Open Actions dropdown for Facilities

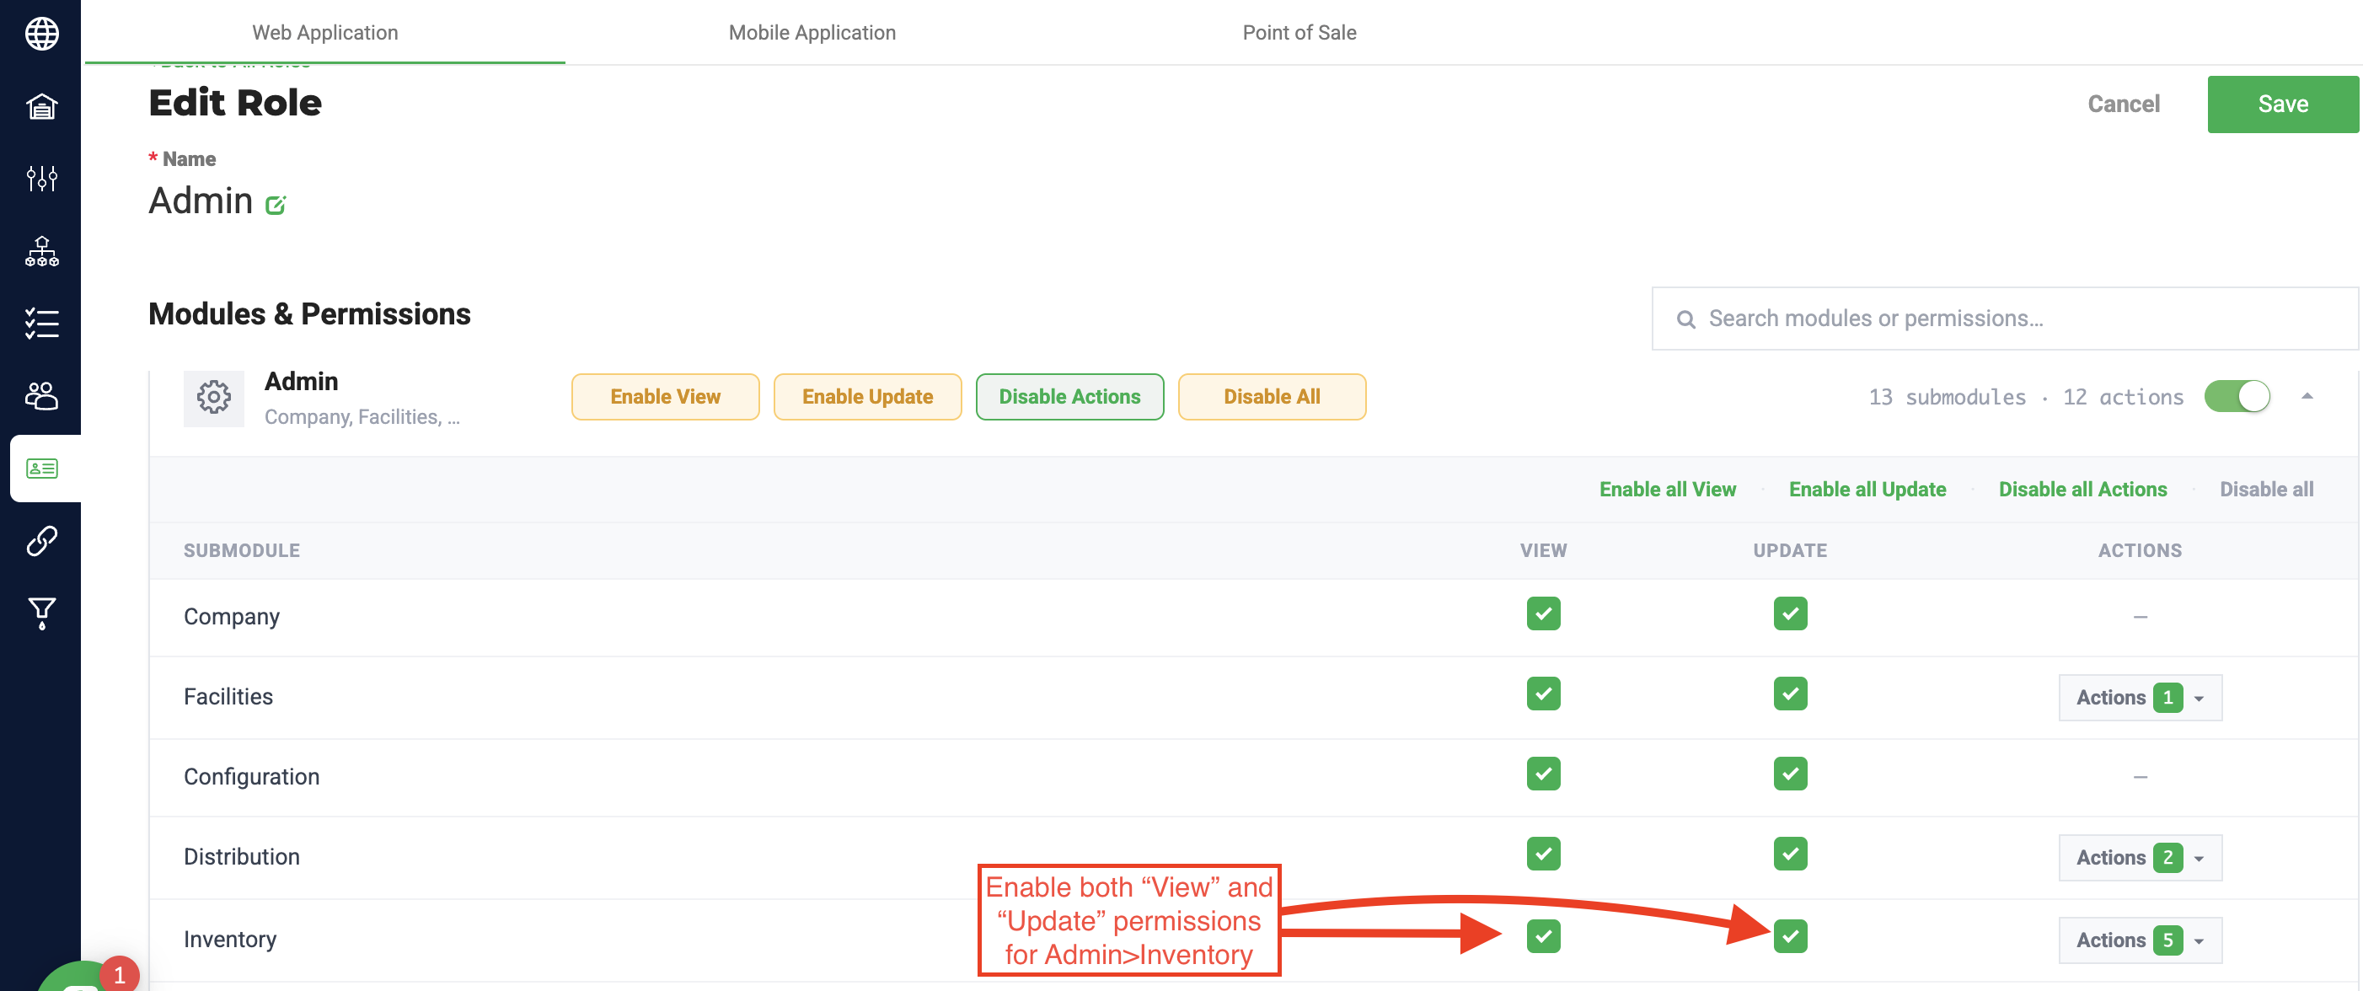tap(2139, 698)
